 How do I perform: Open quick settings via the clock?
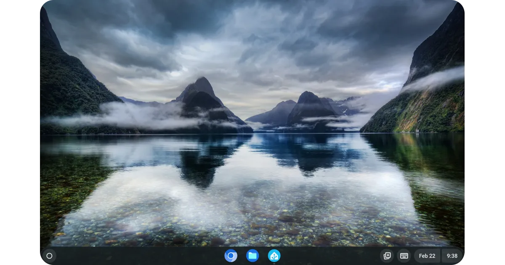[452, 256]
